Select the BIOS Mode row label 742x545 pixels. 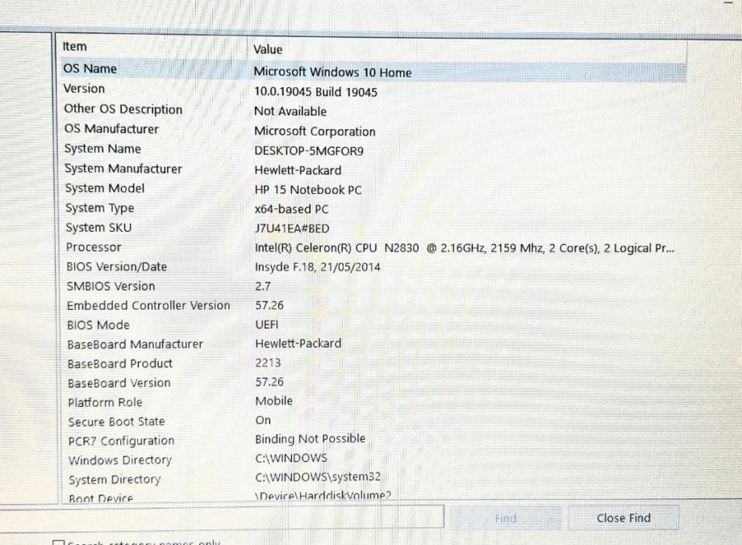tap(98, 325)
